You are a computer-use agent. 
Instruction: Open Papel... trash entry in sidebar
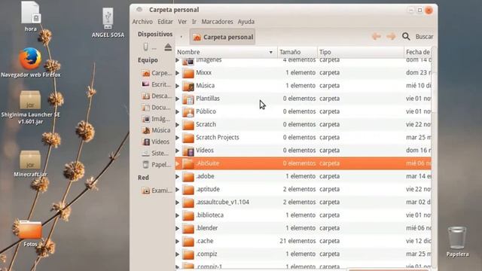(x=157, y=165)
